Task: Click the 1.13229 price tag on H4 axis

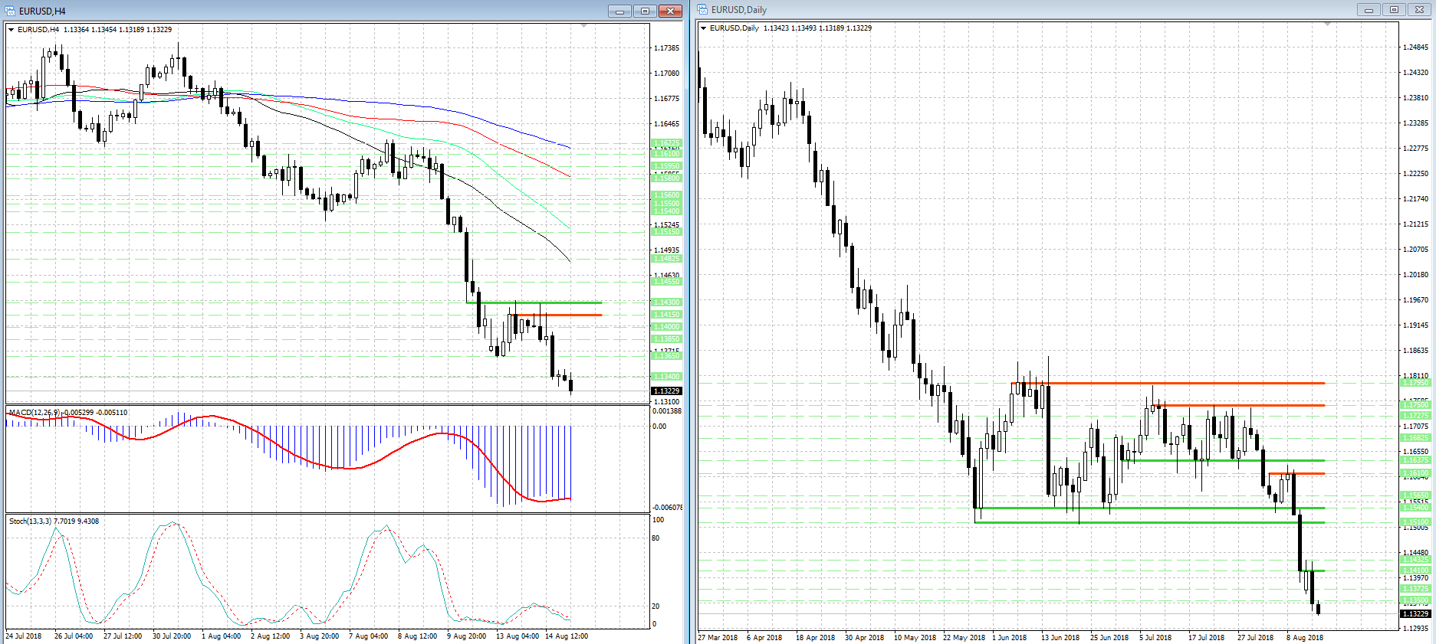Action: 665,391
